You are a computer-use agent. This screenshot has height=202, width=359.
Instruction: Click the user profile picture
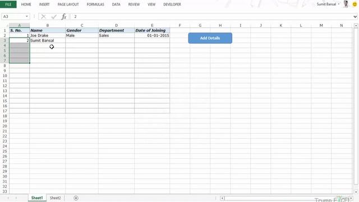click(346, 4)
